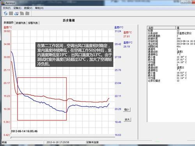Click the grey folder toolbar icon
Image resolution: width=195 pixels, height=146 pixels.
(x=27, y=13)
